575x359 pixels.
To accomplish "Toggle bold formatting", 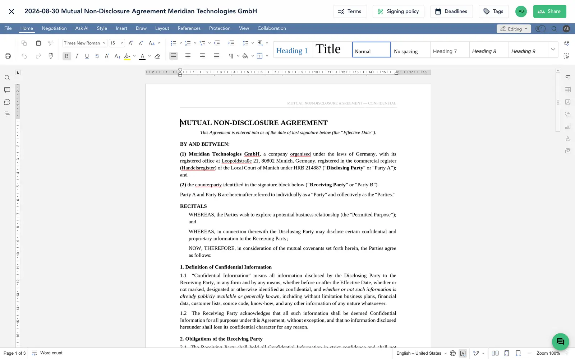I will pos(66,56).
